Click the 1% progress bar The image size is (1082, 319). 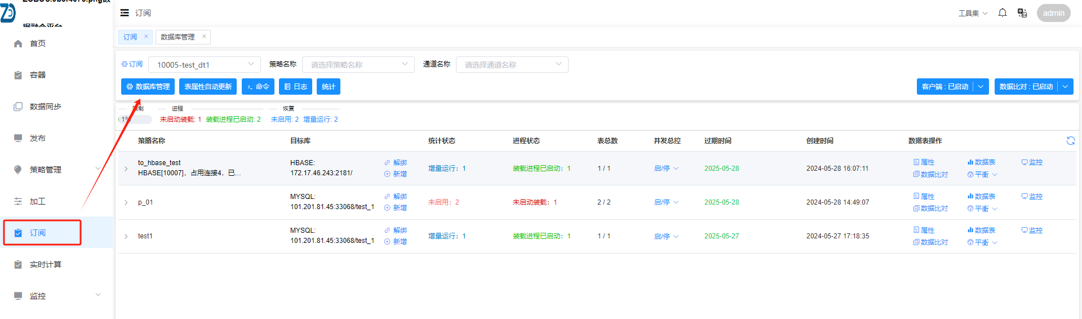point(135,119)
